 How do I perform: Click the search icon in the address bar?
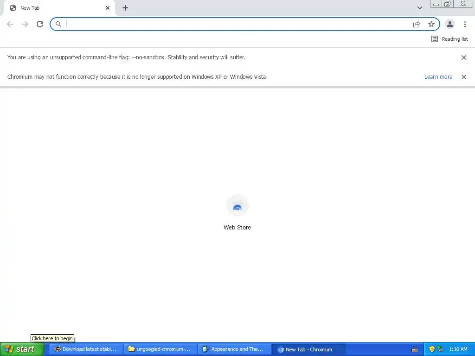(x=58, y=24)
